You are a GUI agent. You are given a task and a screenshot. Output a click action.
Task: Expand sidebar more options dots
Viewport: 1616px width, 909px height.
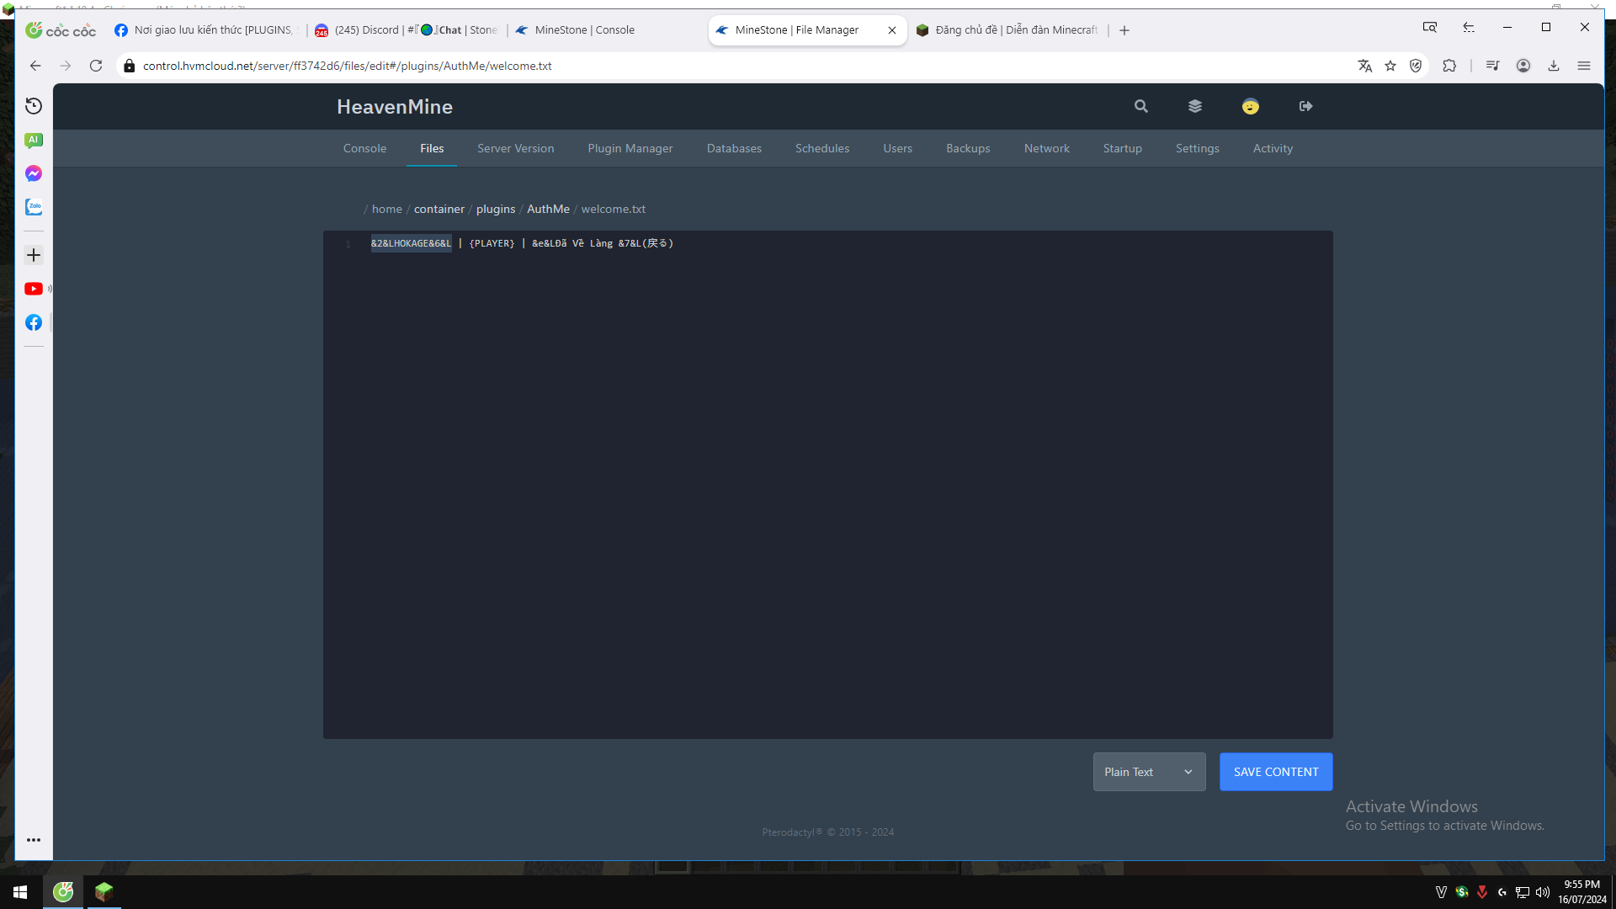34,840
